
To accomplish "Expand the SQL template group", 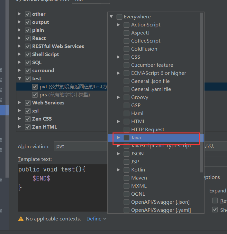I will point(19,62).
